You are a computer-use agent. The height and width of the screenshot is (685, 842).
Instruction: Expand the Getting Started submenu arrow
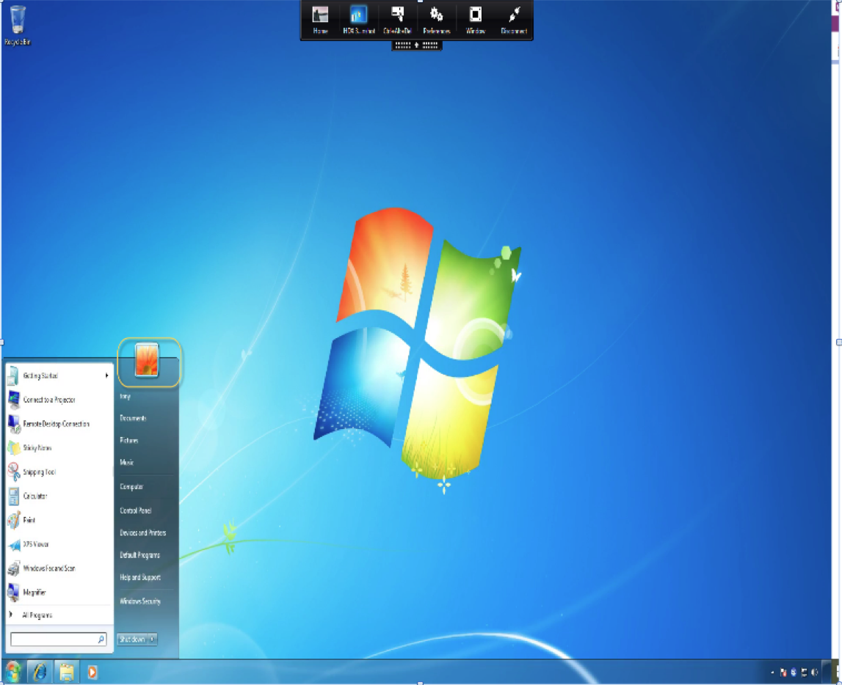click(x=106, y=376)
